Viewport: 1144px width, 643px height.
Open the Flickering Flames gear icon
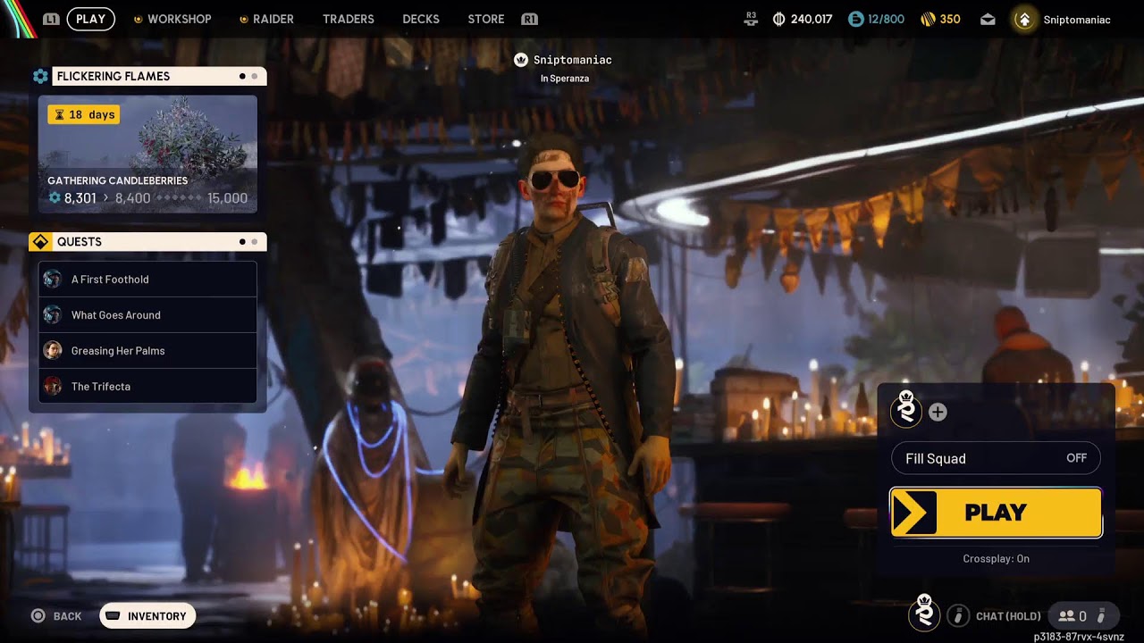(40, 76)
